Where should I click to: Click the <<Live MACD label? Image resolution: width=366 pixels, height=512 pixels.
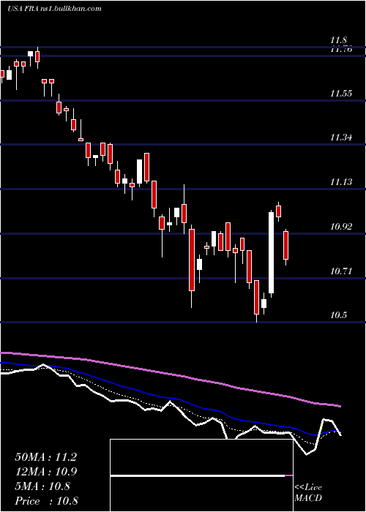pyautogui.click(x=308, y=493)
